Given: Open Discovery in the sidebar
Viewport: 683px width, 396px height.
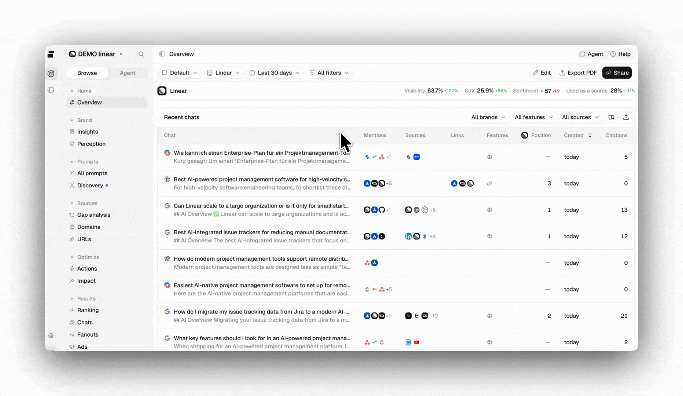Looking at the screenshot, I should point(90,186).
